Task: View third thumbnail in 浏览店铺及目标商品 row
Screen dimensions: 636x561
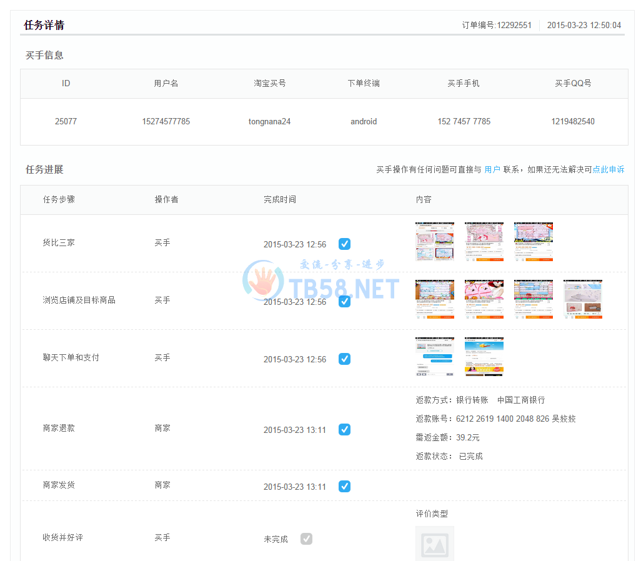Action: (x=533, y=299)
